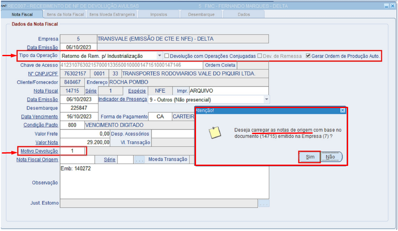This screenshot has width=398, height=231.
Task: Open the Indicador de Presença dropdown
Action: point(266,99)
